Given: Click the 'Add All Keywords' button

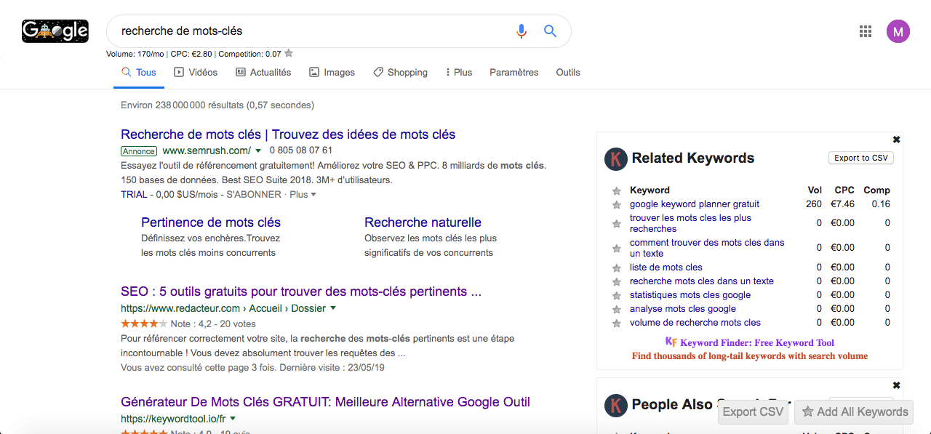Looking at the screenshot, I should pyautogui.click(x=854, y=411).
